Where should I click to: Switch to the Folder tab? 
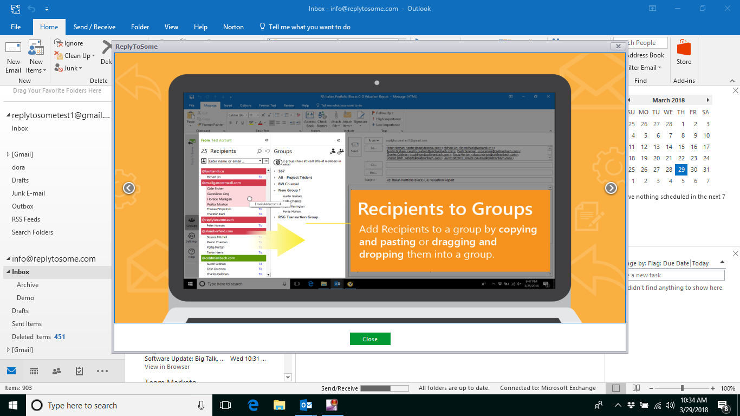click(x=140, y=27)
